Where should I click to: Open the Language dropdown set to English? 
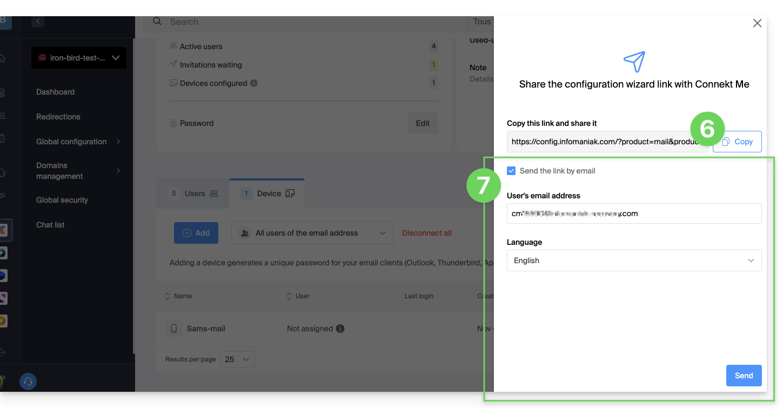(634, 260)
